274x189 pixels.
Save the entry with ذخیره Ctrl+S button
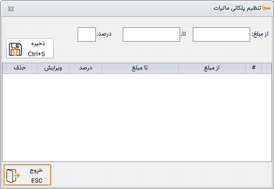[x=30, y=49]
